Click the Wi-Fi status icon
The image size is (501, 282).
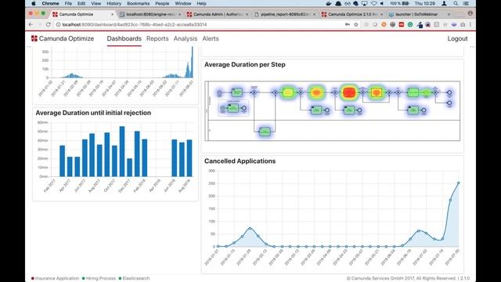pos(374,3)
